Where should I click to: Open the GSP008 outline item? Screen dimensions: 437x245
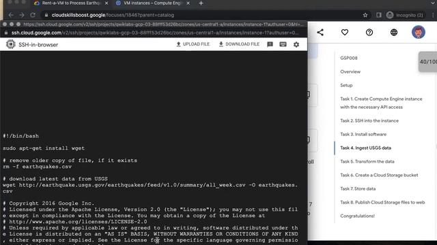tap(349, 58)
